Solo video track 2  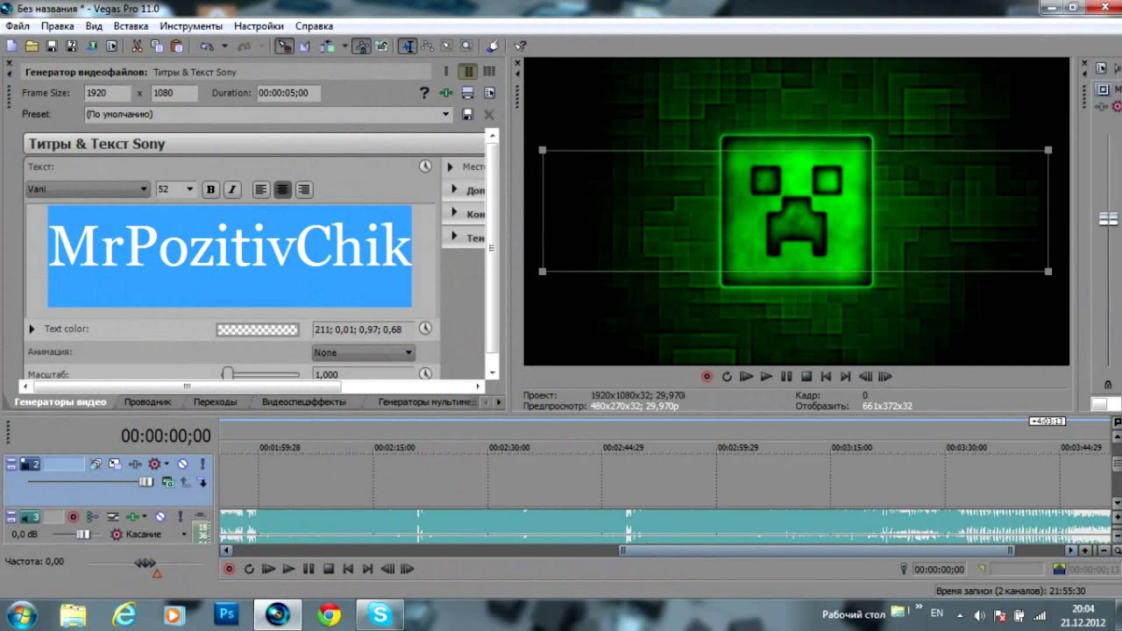coord(202,464)
